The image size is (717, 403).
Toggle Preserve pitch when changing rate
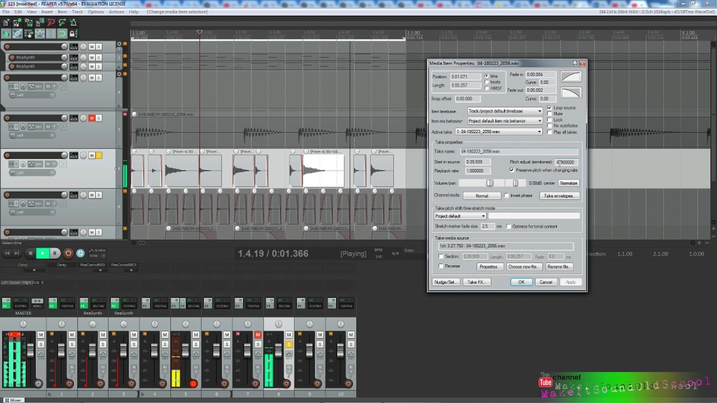click(511, 170)
